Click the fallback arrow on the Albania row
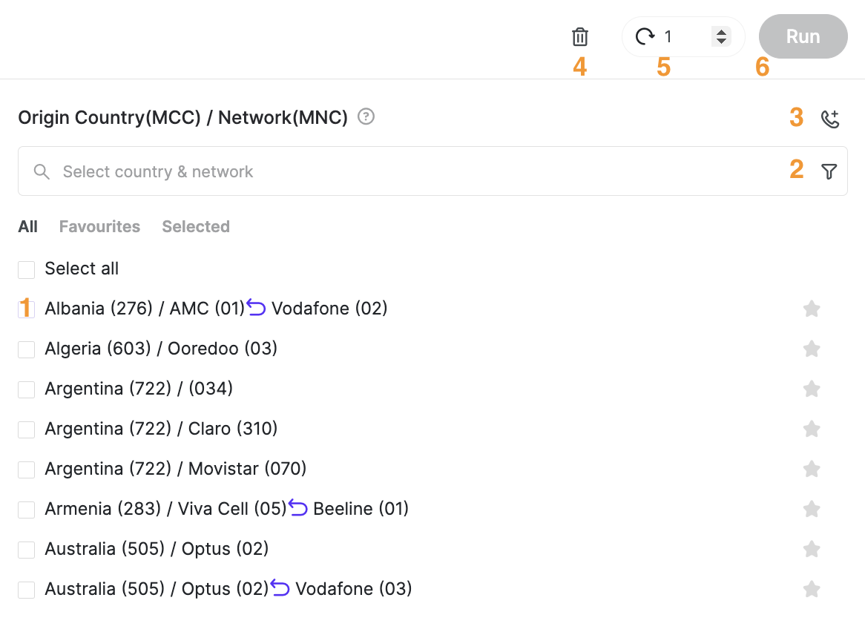865x632 pixels. click(254, 306)
